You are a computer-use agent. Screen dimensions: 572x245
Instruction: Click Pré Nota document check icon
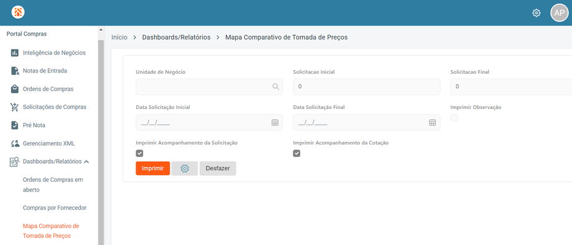pyautogui.click(x=14, y=125)
